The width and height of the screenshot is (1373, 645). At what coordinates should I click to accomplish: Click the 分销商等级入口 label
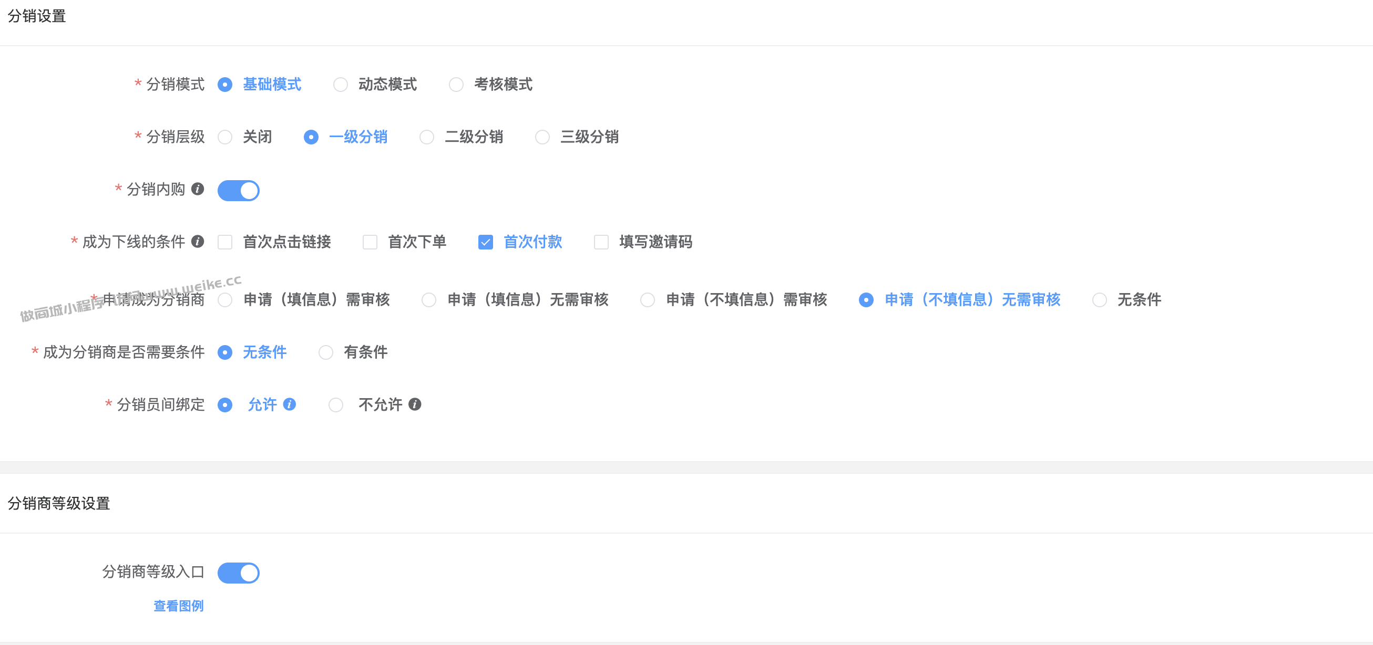pos(153,572)
